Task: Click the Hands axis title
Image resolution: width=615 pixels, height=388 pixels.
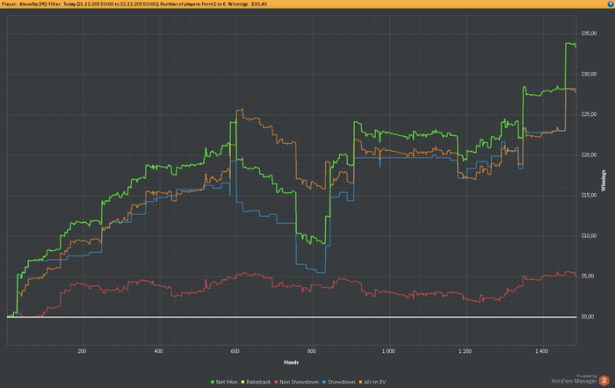Action: point(291,363)
